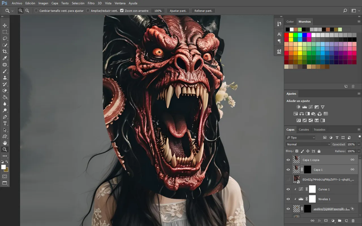Viewport: 362px width, 226px height.
Task: Create a new group folder in Capas
Action: pyautogui.click(x=339, y=221)
